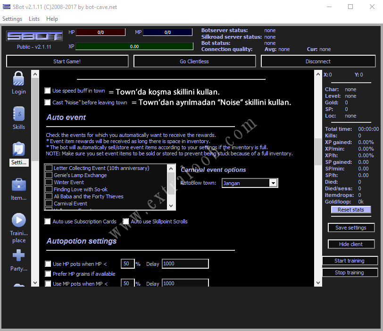The height and width of the screenshot is (331, 383).
Task: Click sidebar scroll up arrow
Action: [x=35, y=74]
